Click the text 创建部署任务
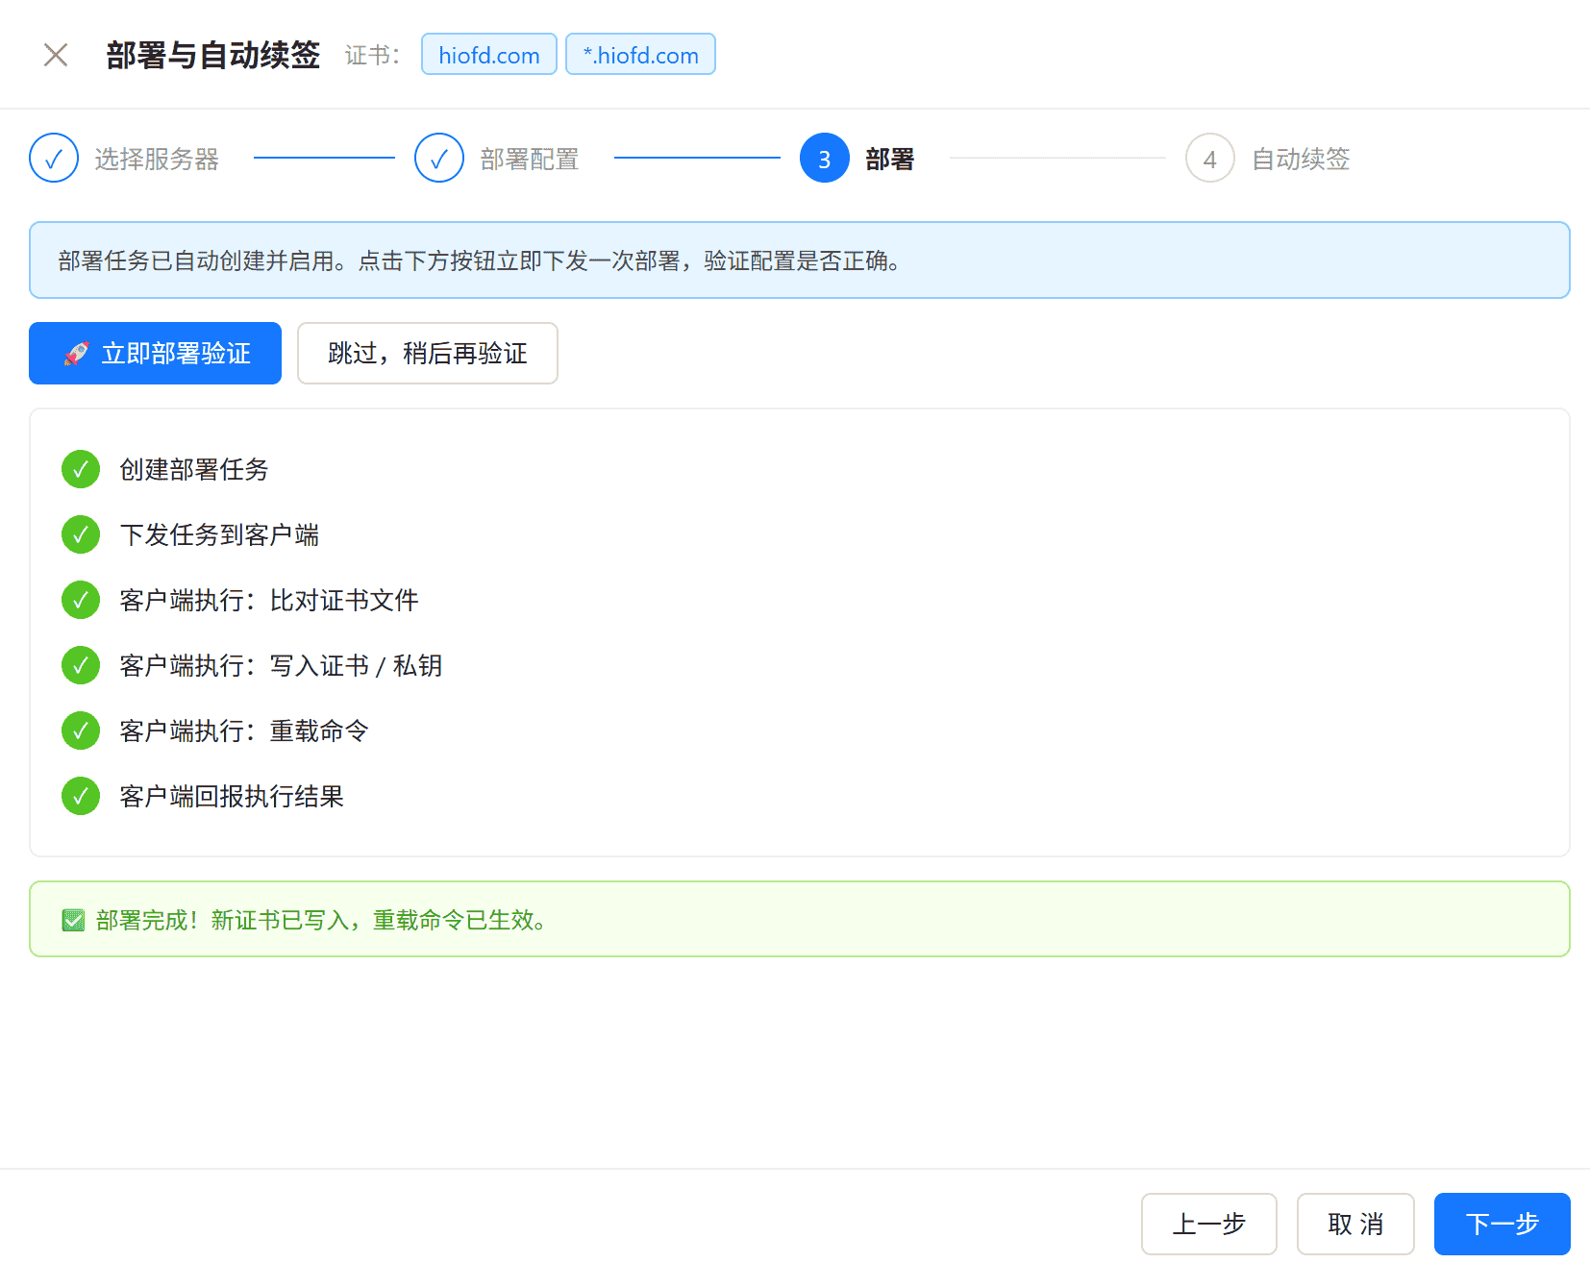 click(194, 470)
